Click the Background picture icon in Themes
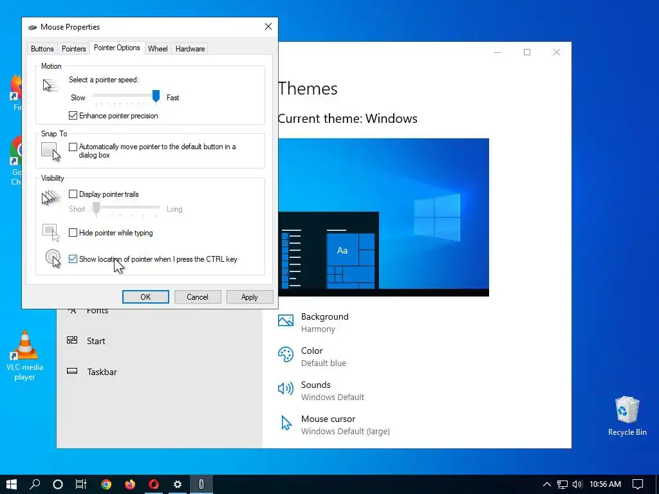 [x=286, y=321]
